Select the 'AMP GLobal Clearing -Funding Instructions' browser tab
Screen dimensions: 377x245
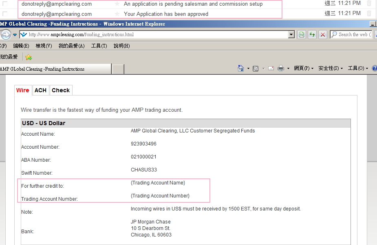[x=55, y=69]
